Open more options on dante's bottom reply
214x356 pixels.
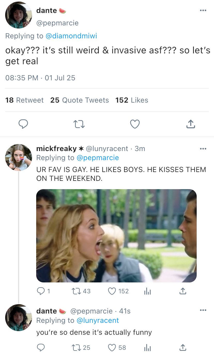(203, 310)
